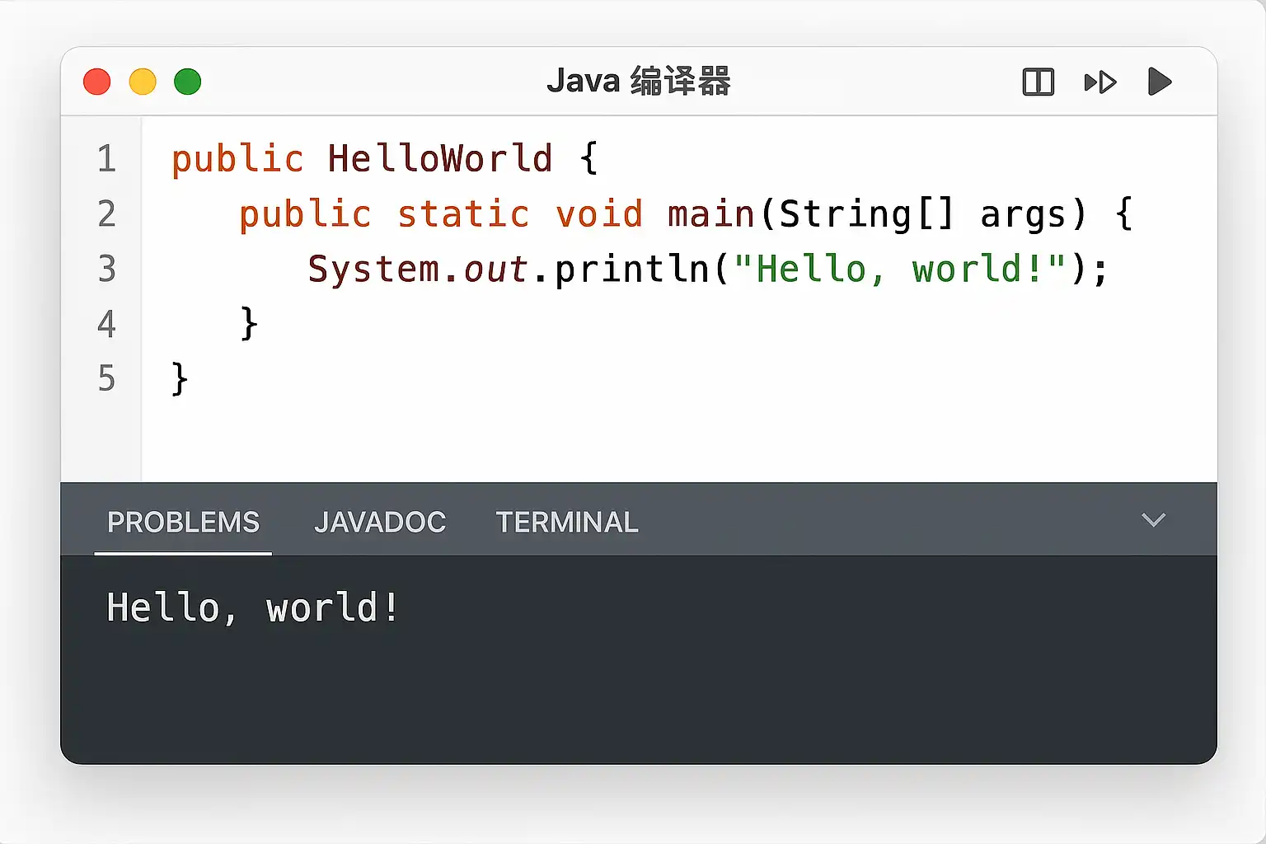The width and height of the screenshot is (1266, 844).
Task: Click the Java 编译器 window title
Action: coord(638,82)
